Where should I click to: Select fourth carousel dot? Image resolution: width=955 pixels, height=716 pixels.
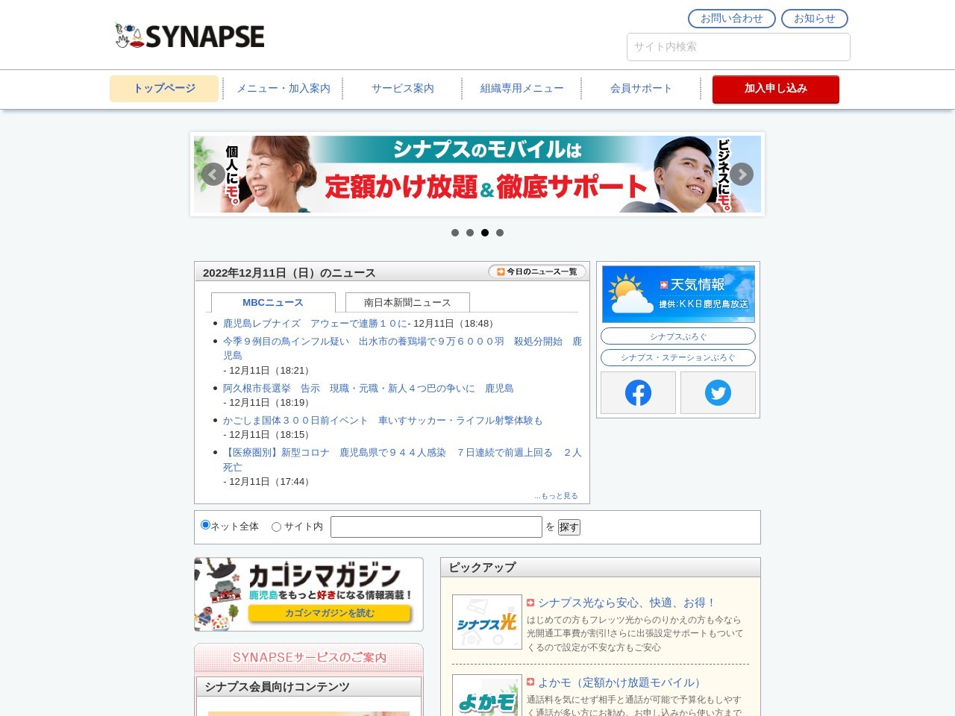(x=500, y=233)
